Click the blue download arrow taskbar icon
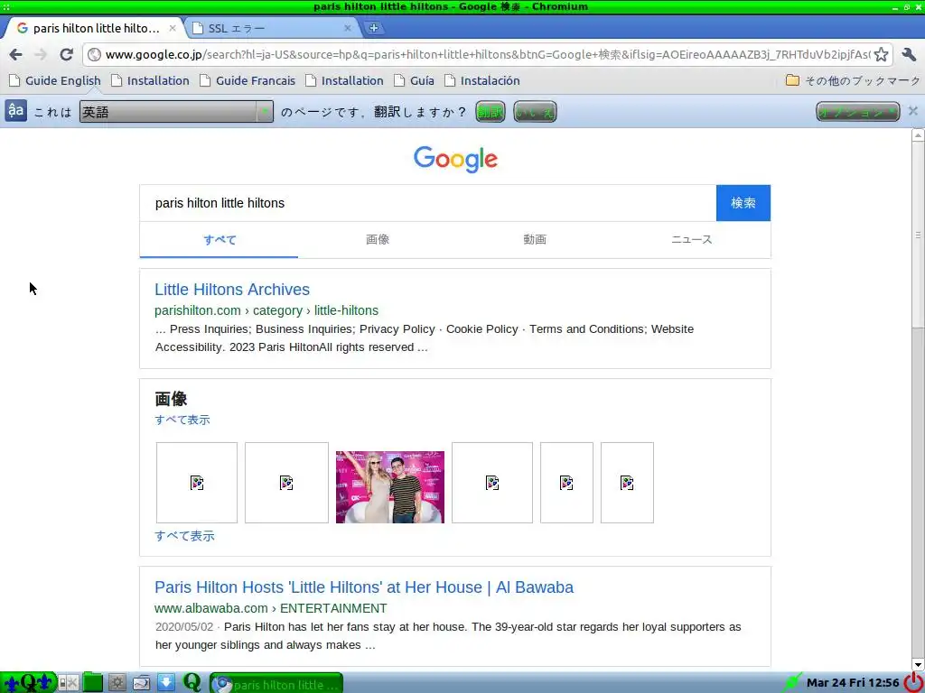Viewport: 925px width, 693px height. point(166,682)
